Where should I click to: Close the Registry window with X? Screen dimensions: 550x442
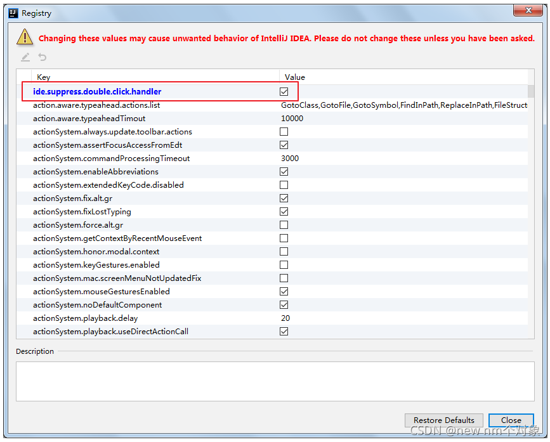point(528,10)
